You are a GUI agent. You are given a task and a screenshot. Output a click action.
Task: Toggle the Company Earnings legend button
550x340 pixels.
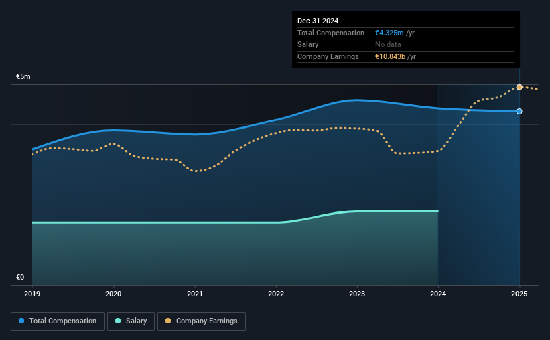[x=202, y=321]
